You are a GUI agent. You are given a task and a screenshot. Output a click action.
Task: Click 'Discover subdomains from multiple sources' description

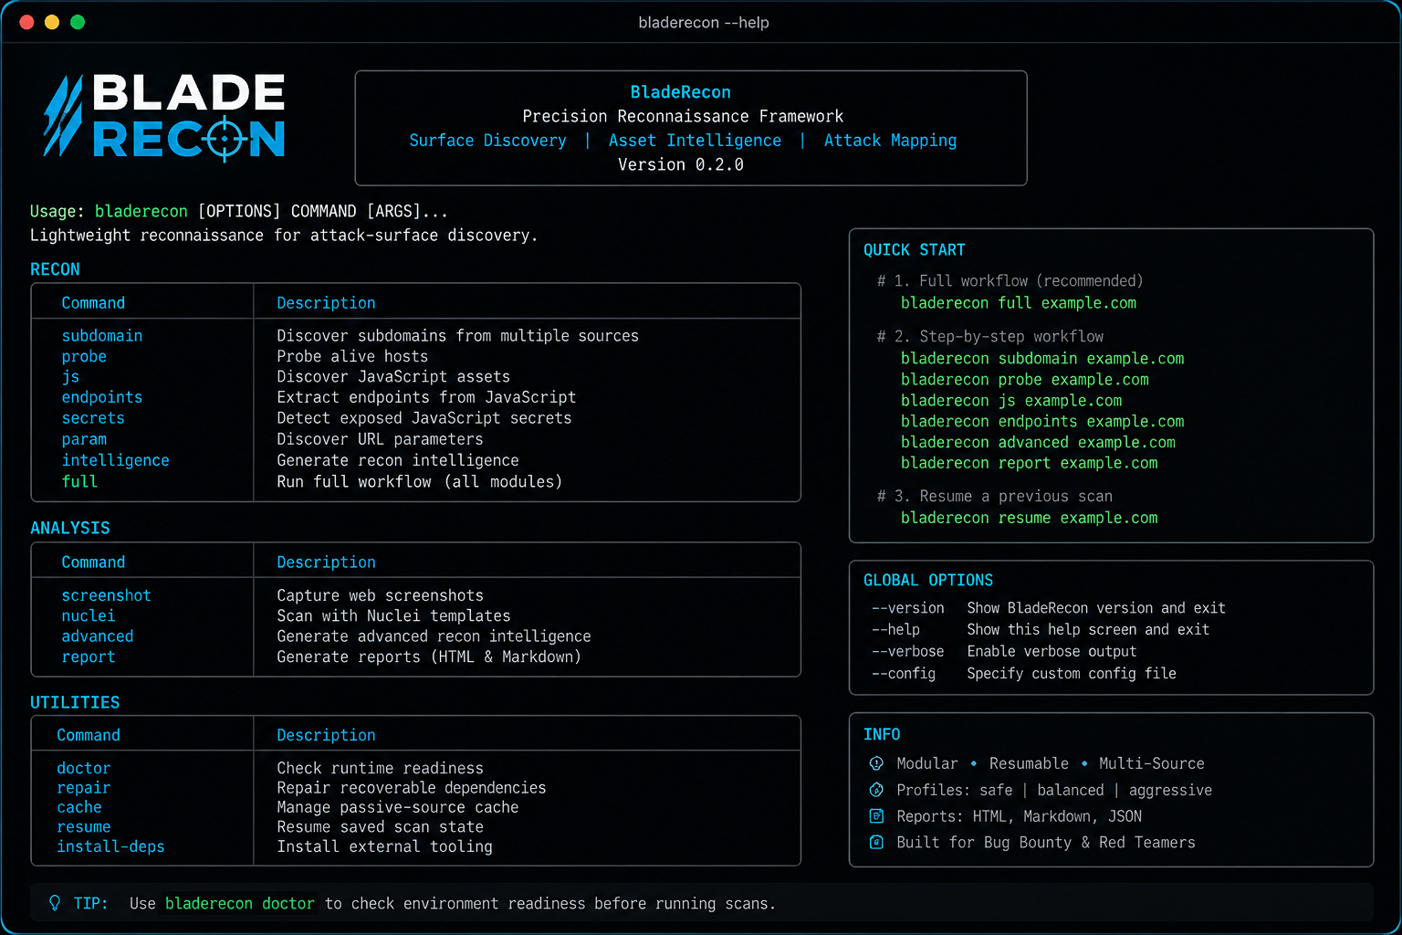pos(457,336)
